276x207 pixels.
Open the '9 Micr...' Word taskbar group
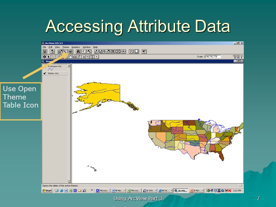pos(119,191)
